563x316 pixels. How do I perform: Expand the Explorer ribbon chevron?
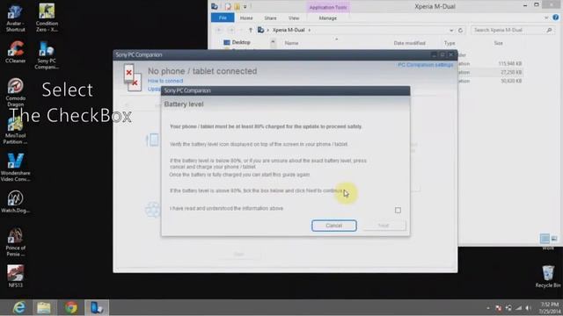coord(546,18)
